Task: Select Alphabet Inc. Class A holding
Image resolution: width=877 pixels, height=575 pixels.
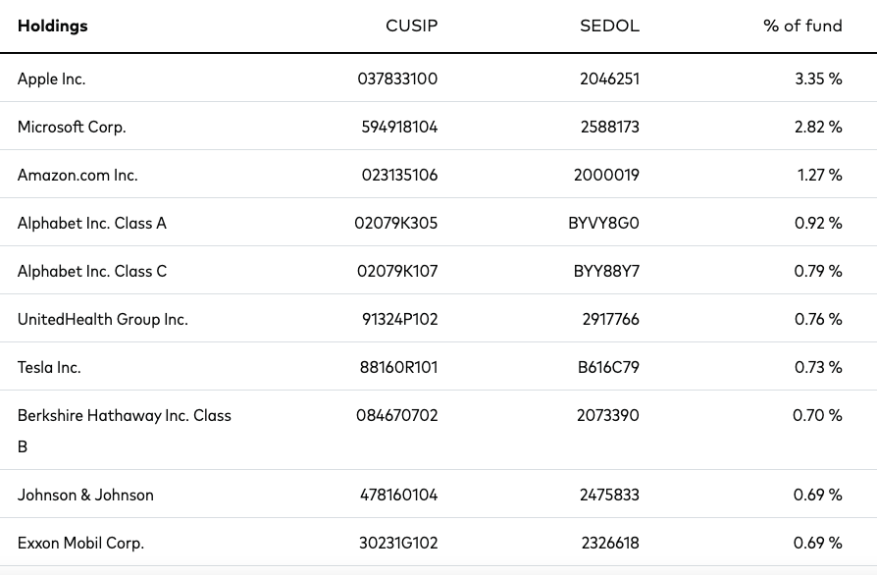Action: pos(92,223)
